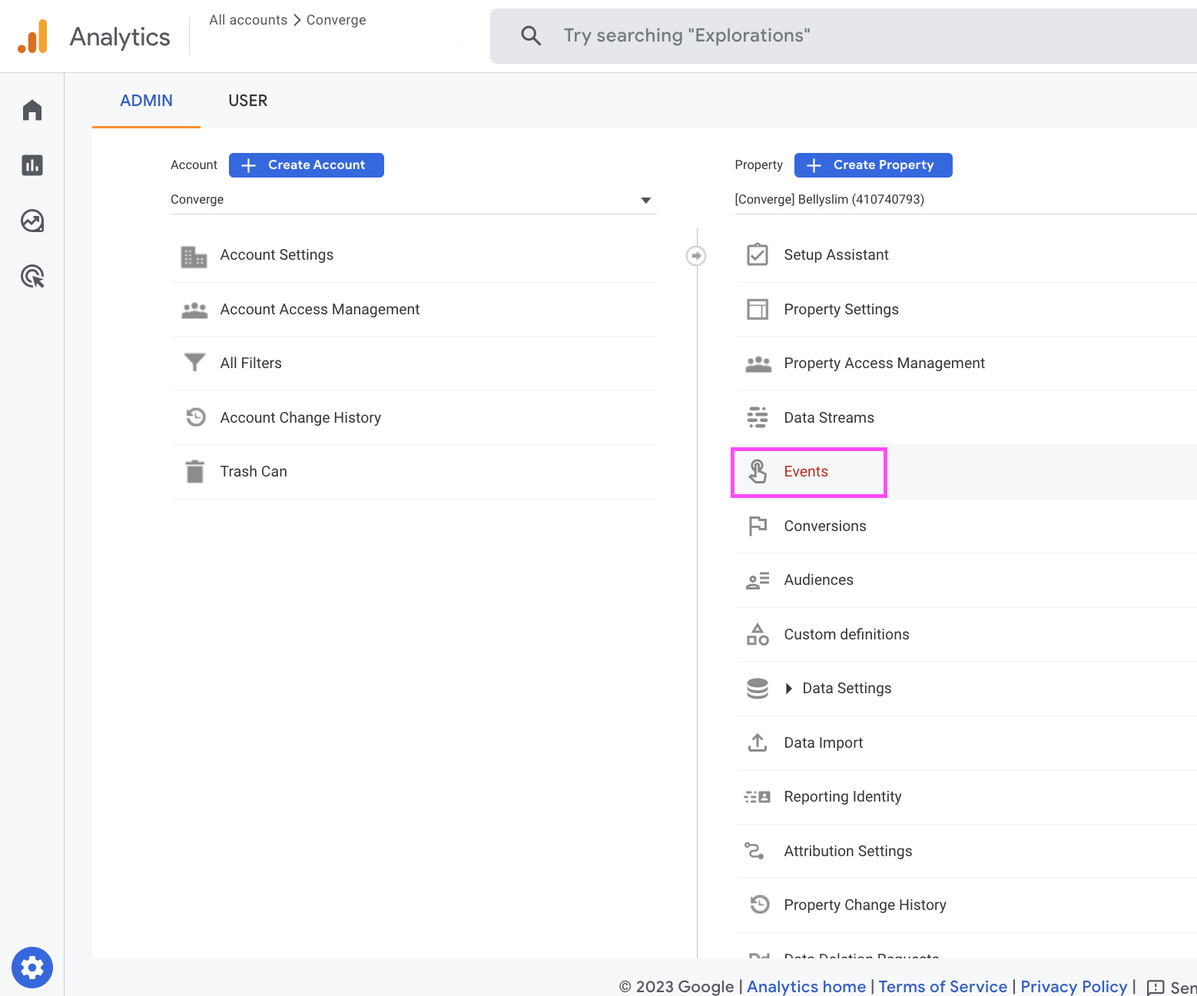Screen dimensions: 1197x996
Task: Click the Google Analytics logo
Action: pyautogui.click(x=33, y=36)
